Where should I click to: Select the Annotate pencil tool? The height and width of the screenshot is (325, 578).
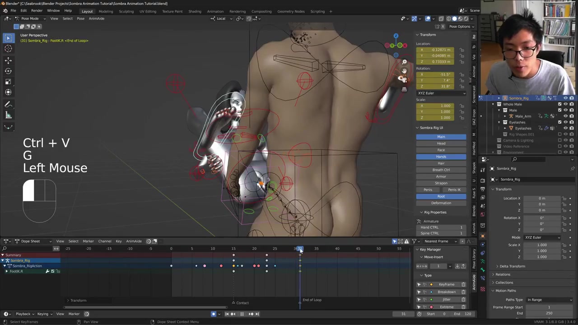coord(8,105)
